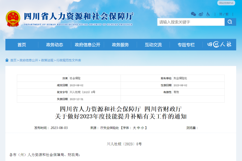Viewport: 242px width, 161px height.
Task: Set font size to 小
Action: pyautogui.click(x=142, y=128)
